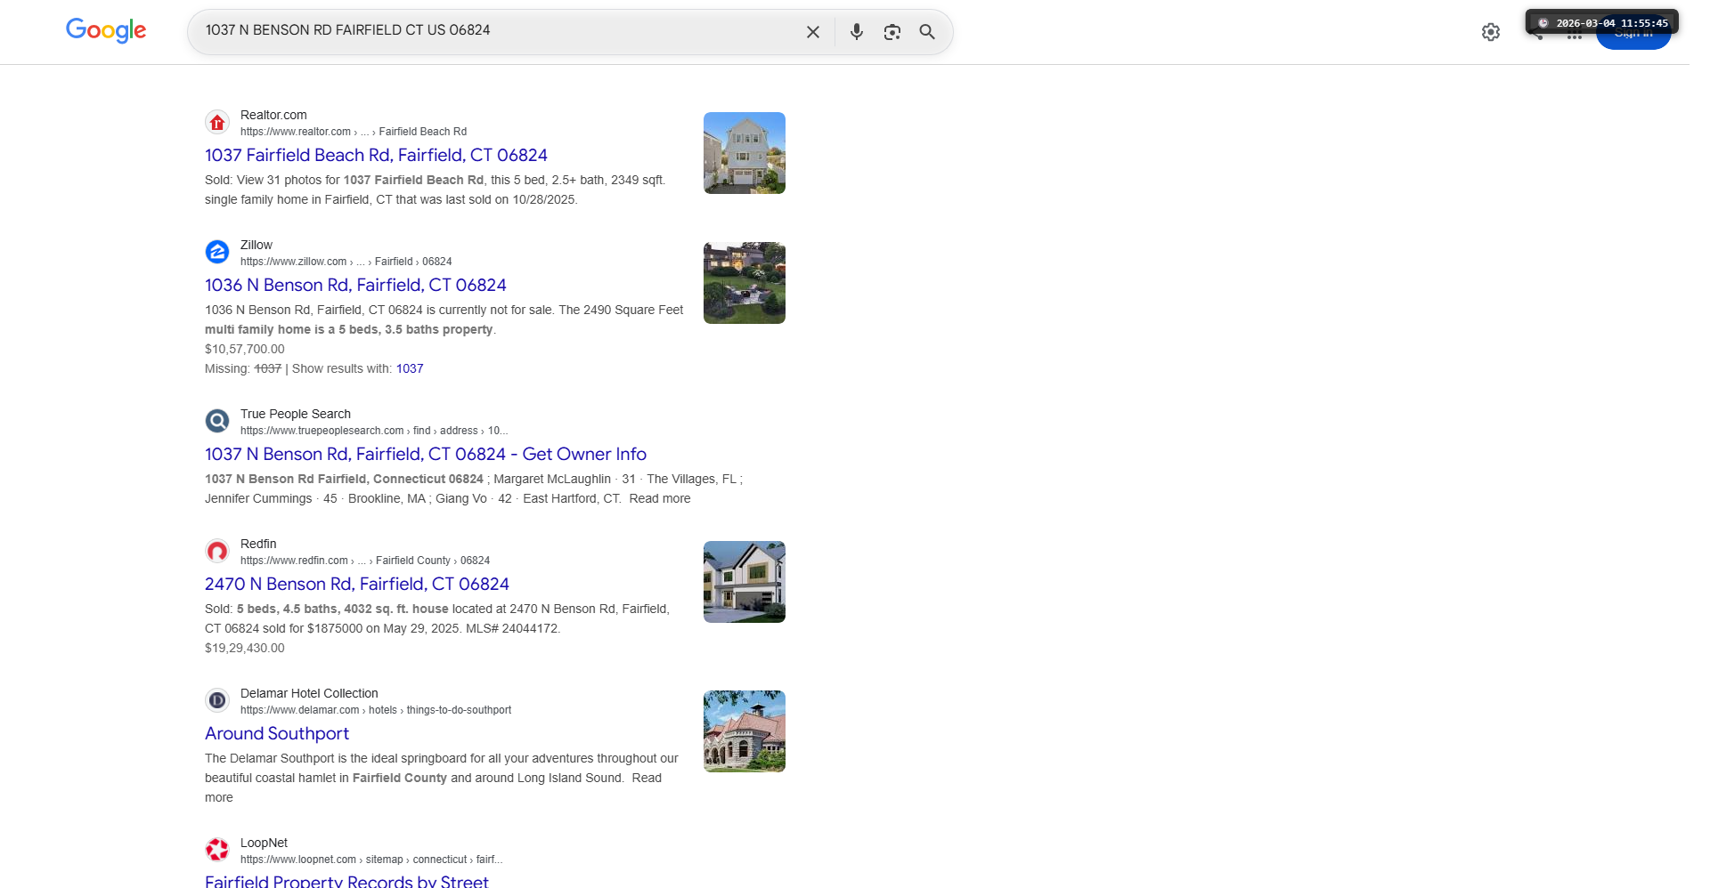This screenshot has height=888, width=1710.
Task: Open 1037 Fairfield Beach Rd result
Action: click(376, 155)
